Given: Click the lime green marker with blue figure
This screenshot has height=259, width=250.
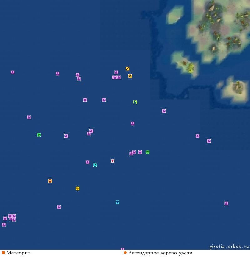Looking at the screenshot, I should coord(135,102).
